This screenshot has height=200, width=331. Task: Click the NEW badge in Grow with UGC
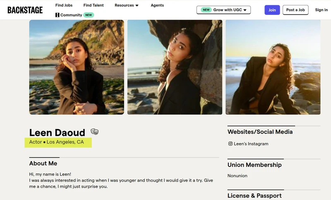pos(206,10)
